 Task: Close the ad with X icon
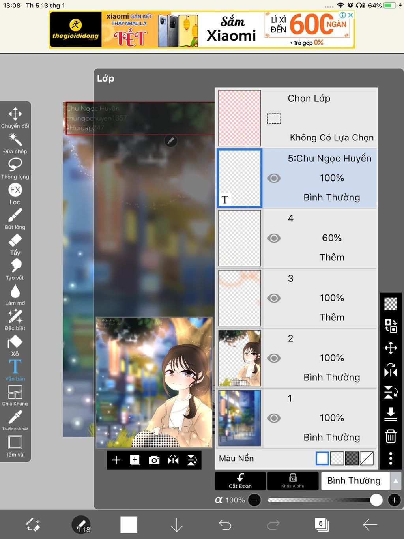(350, 15)
